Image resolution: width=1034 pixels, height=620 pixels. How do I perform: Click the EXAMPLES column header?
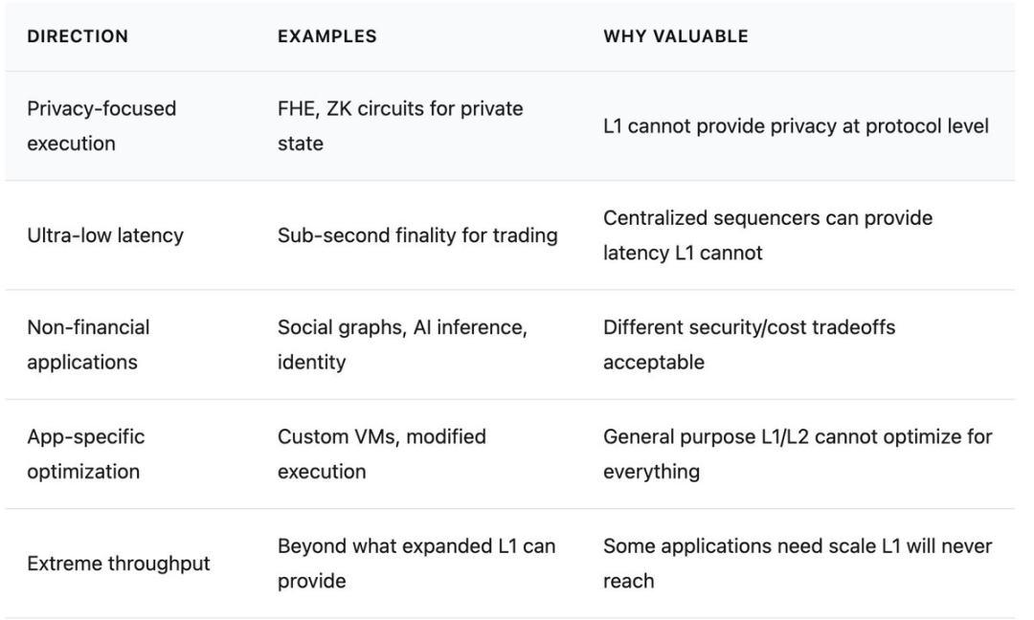(x=326, y=36)
